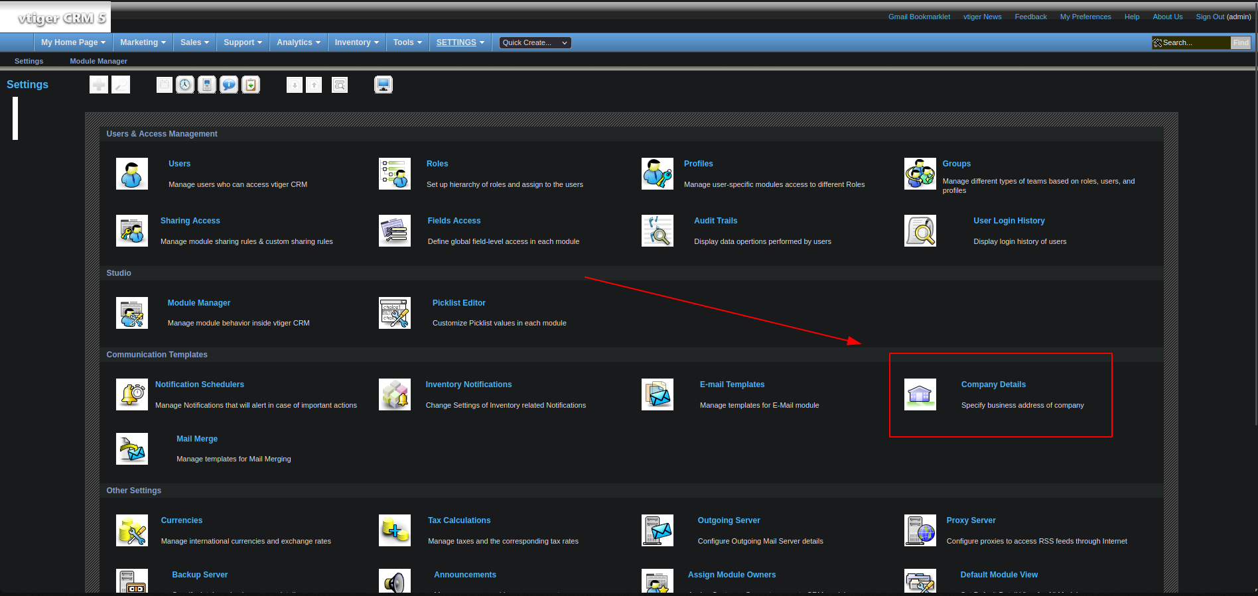Open the chat bubble toolbar icon
1258x596 pixels.
pyautogui.click(x=229, y=85)
